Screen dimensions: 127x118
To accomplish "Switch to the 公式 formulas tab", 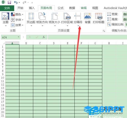I will click(61, 8).
